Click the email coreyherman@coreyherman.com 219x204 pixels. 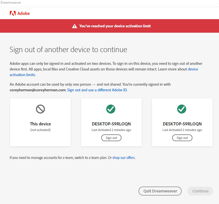click(38, 90)
